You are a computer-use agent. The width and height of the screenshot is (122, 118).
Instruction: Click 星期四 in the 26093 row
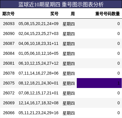pyautogui.click(x=69, y=24)
